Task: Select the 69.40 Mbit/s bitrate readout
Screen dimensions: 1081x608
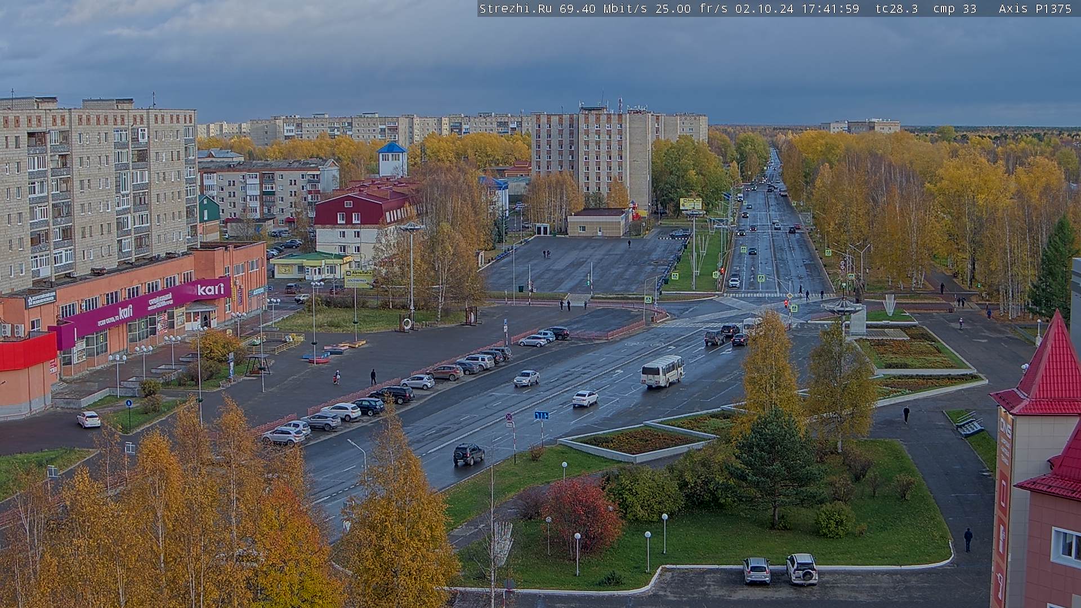Action: 603,8
